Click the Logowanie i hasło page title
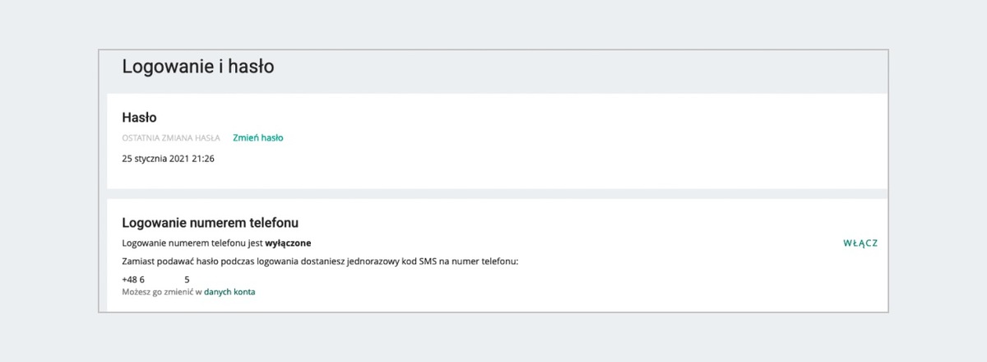Screen dimensions: 987x362 click(x=197, y=67)
